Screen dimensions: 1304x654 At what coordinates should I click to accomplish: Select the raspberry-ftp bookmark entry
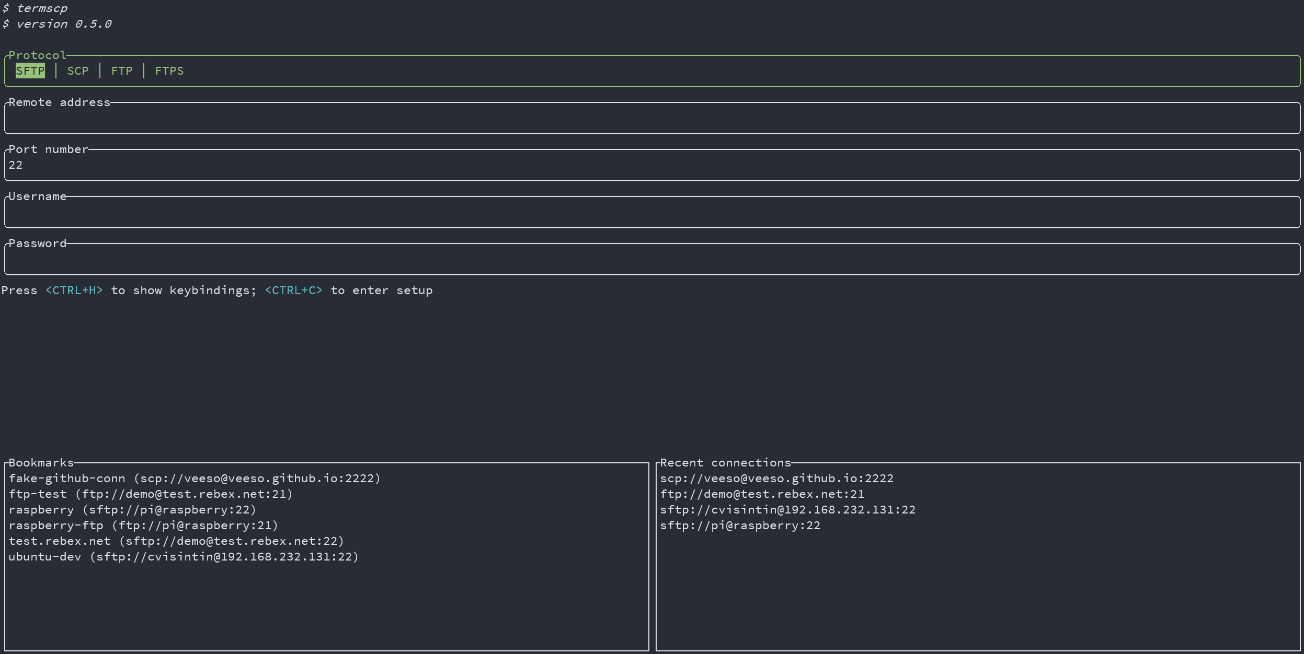click(143, 525)
